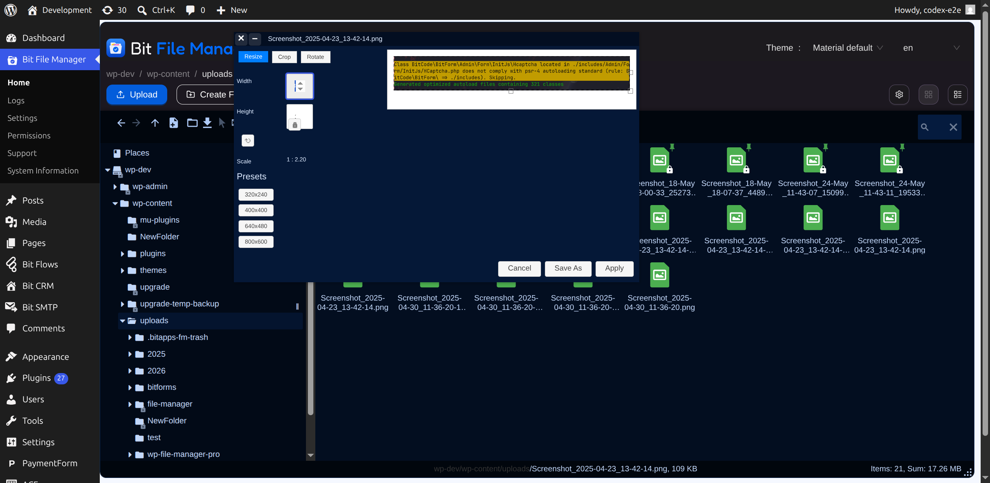Open Permissions submenu item
The height and width of the screenshot is (483, 990).
click(x=29, y=136)
